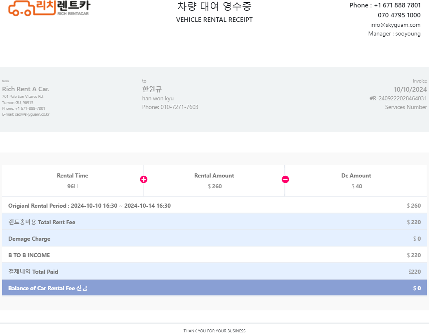The height and width of the screenshot is (334, 429).
Task: Click the info@skyguam.com email address
Action: pos(395,25)
